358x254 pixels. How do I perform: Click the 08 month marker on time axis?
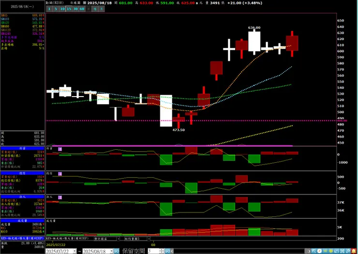(153, 245)
